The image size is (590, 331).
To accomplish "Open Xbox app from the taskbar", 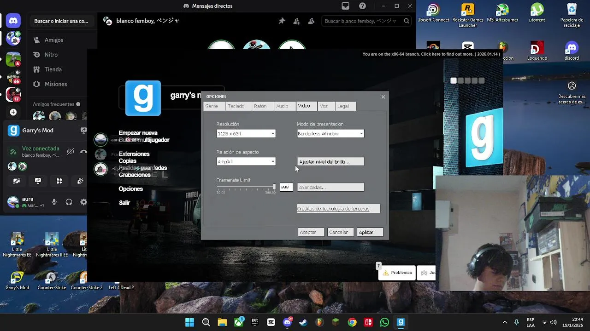I will (x=239, y=322).
